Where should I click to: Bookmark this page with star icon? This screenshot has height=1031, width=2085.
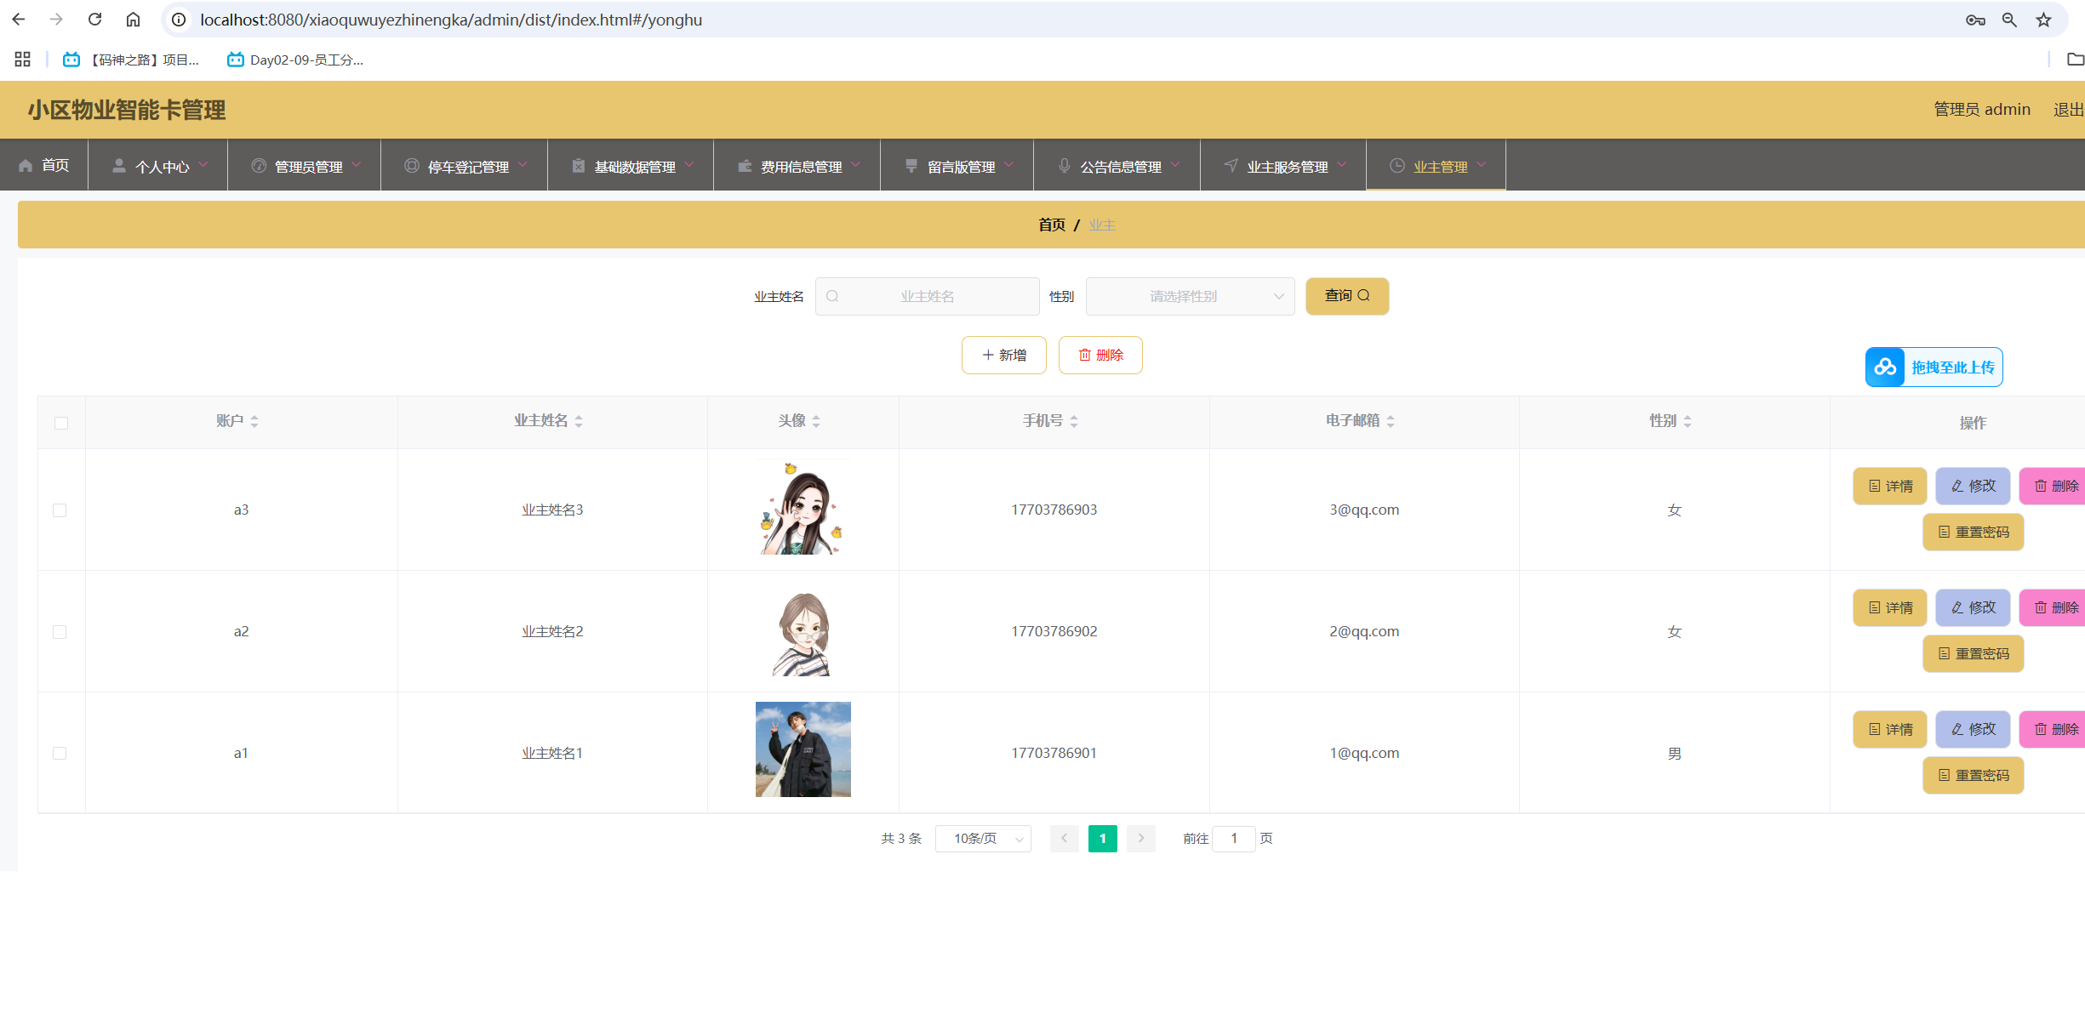(x=2043, y=20)
